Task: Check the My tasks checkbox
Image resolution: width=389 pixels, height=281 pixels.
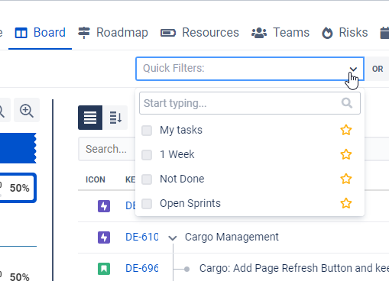Action: pyautogui.click(x=147, y=131)
